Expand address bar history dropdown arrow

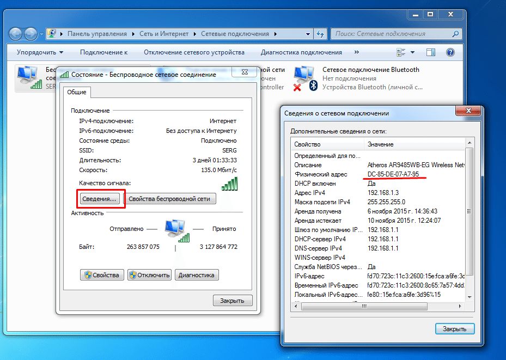pyautogui.click(x=309, y=34)
